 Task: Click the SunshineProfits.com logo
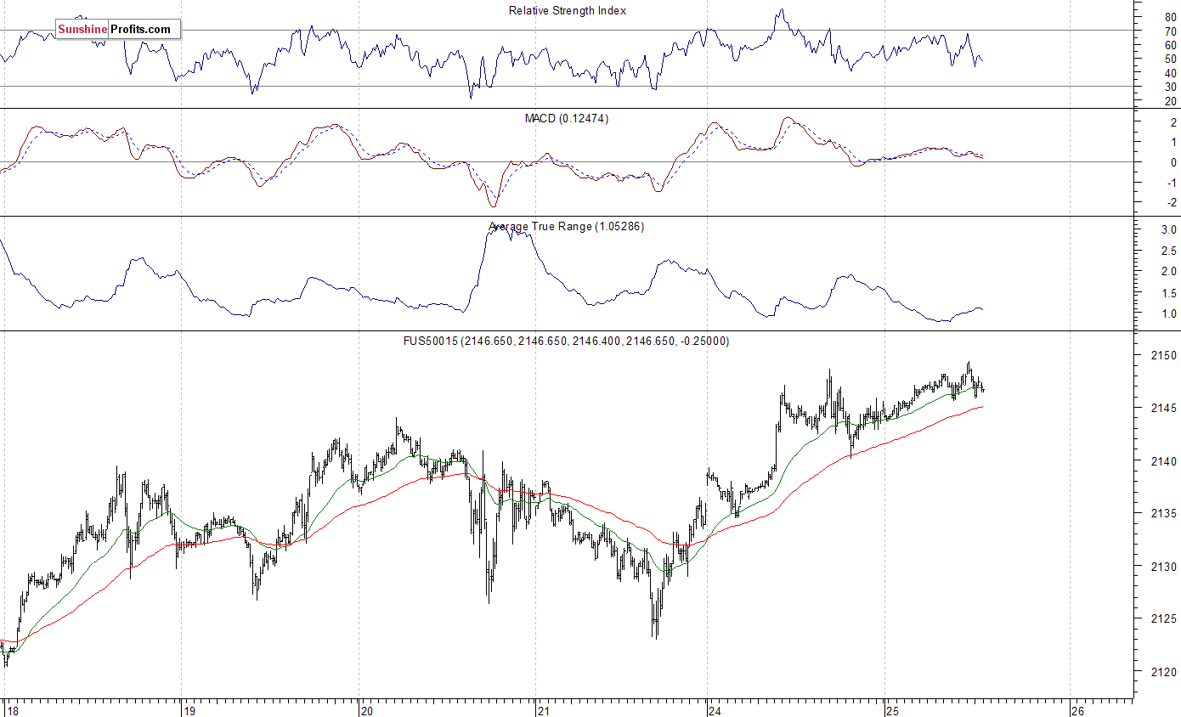click(x=118, y=29)
